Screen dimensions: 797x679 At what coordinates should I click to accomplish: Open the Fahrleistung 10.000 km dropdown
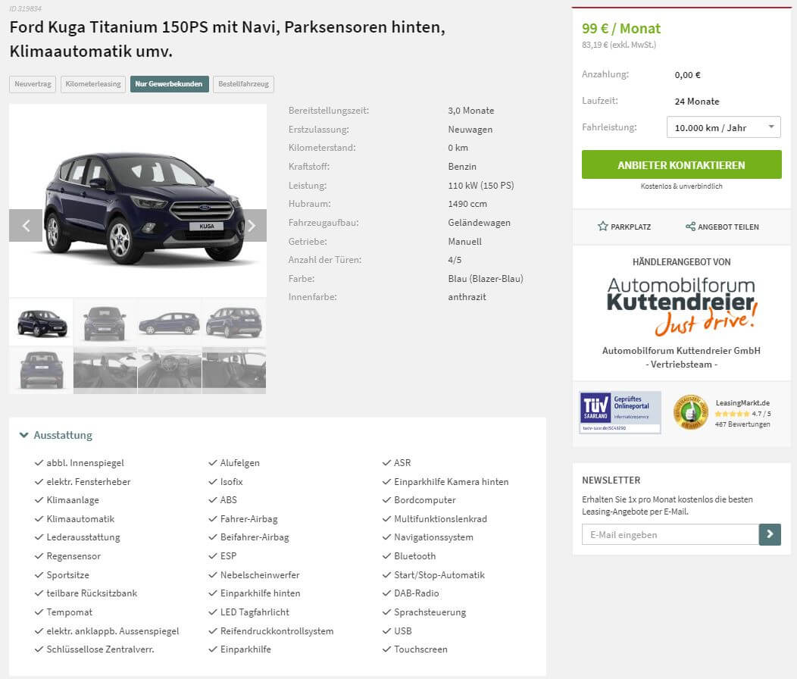724,127
